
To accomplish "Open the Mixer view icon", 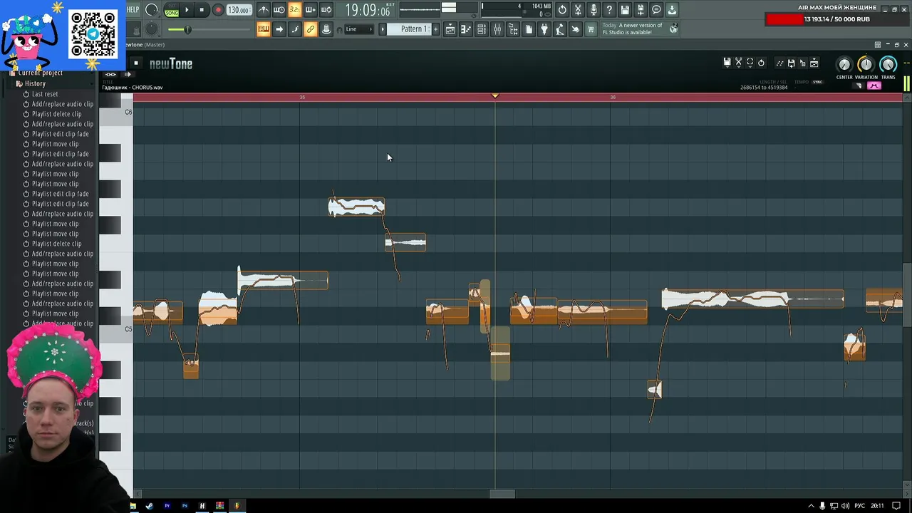I will 497,29.
